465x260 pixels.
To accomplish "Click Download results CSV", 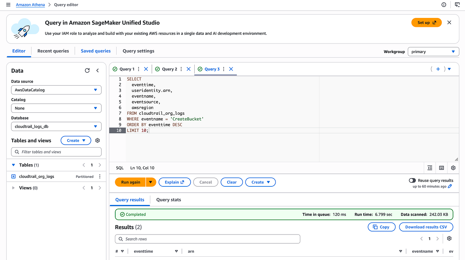I will [426, 227].
